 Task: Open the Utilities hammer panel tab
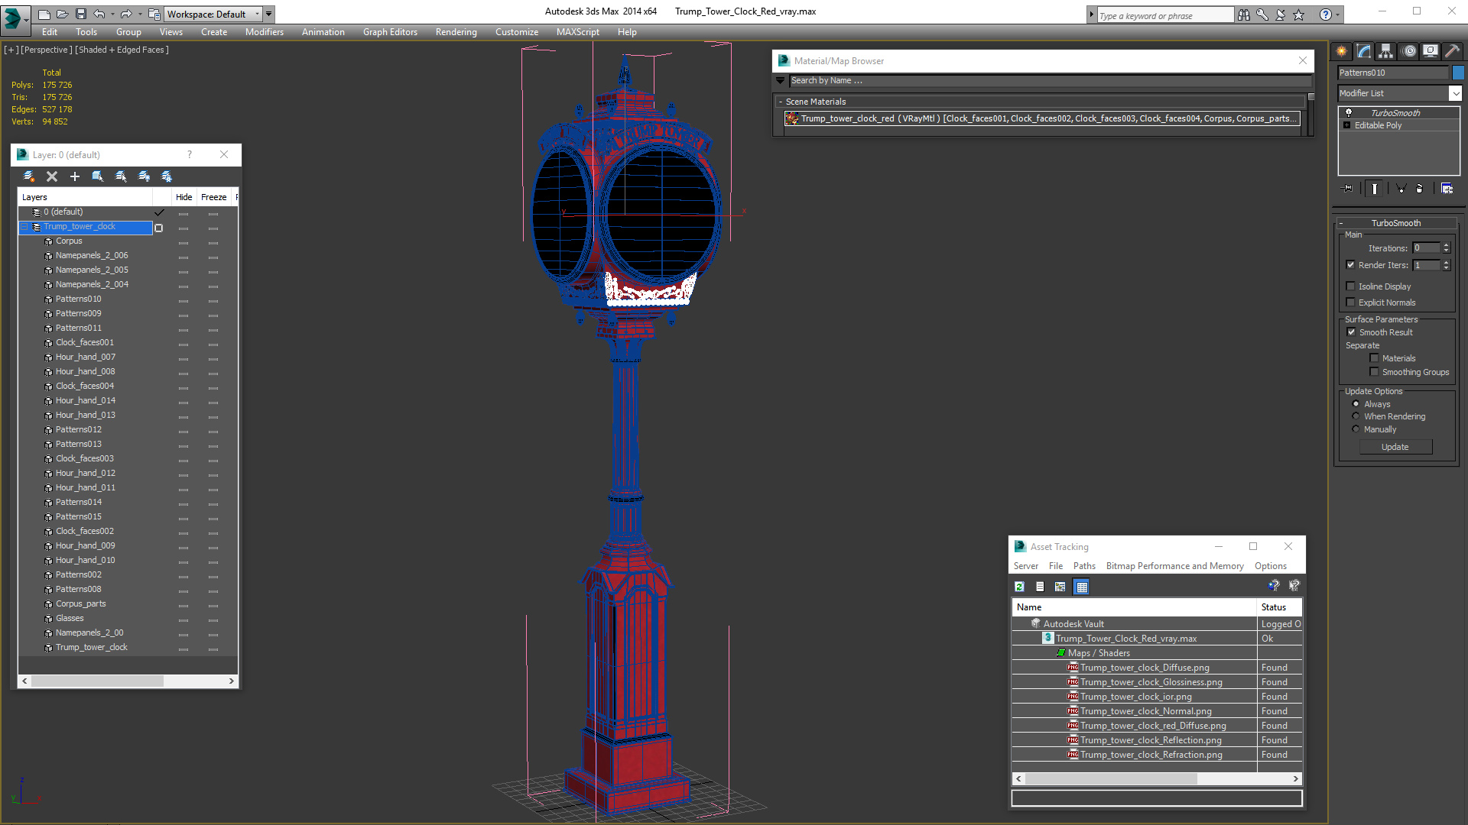point(1453,51)
